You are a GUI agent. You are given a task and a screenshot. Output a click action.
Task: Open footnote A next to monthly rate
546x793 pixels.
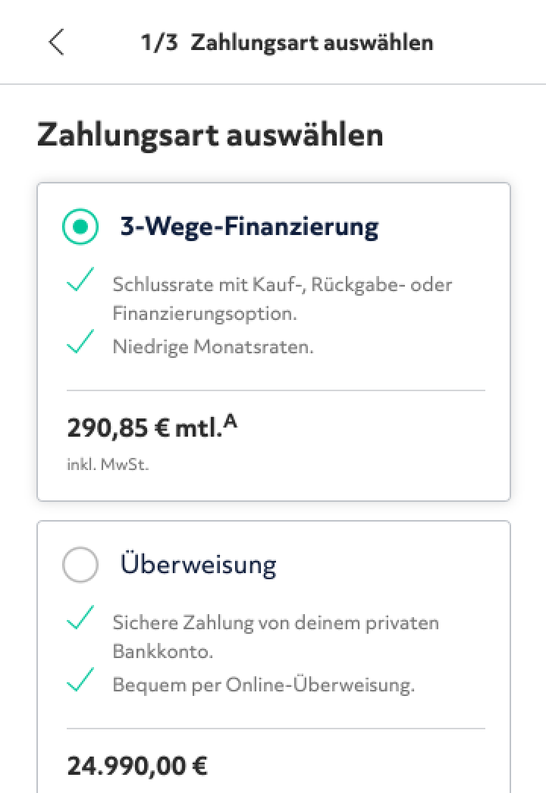pos(231,423)
